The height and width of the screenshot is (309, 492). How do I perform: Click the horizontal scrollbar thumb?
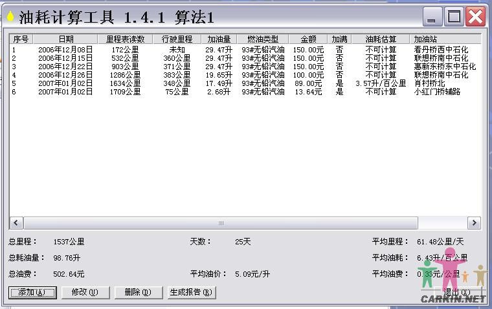220,223
